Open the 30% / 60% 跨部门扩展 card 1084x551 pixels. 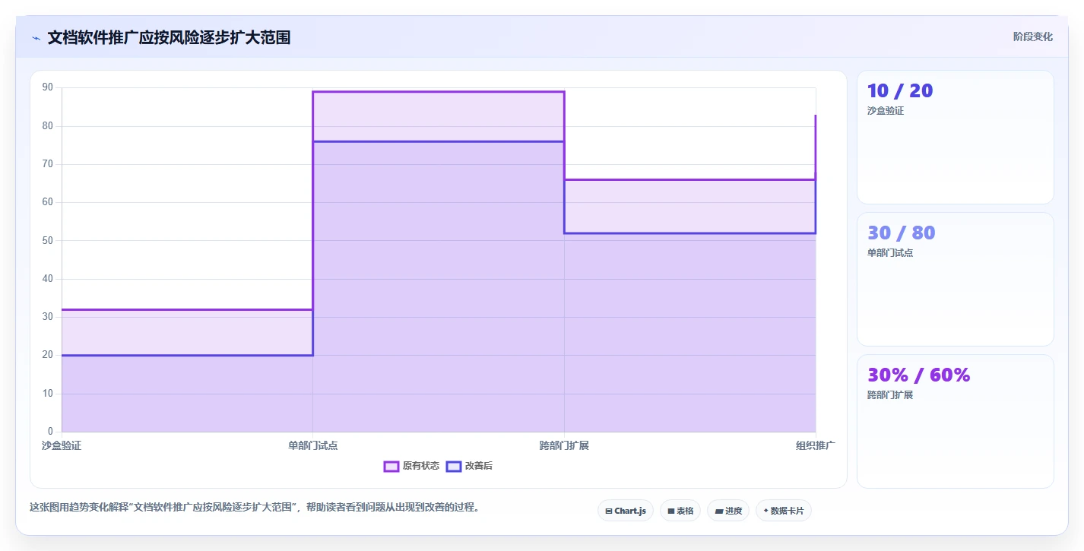956,421
